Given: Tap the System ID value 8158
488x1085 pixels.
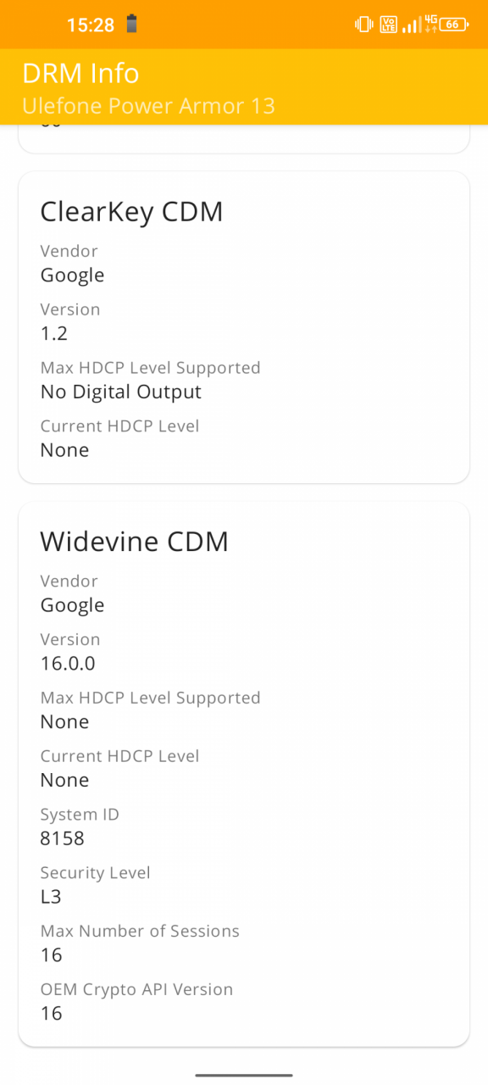Looking at the screenshot, I should pos(63,838).
